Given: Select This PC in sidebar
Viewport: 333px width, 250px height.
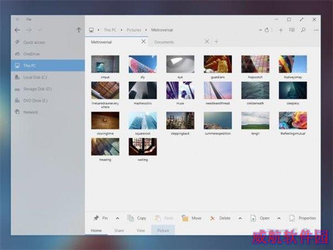Looking at the screenshot, I should [48, 66].
